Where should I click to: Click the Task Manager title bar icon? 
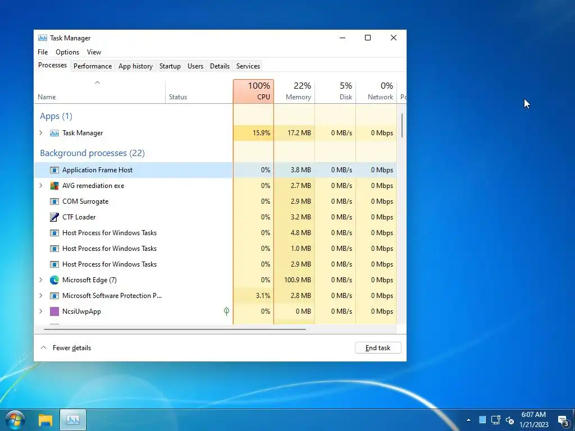(x=43, y=38)
